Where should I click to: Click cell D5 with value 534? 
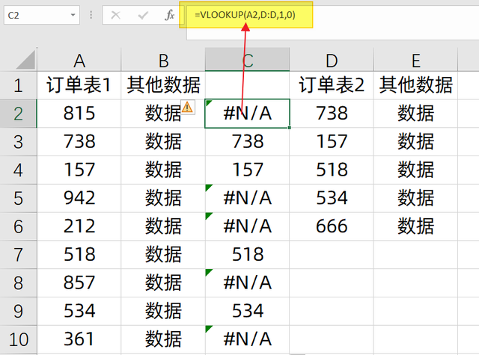click(332, 198)
